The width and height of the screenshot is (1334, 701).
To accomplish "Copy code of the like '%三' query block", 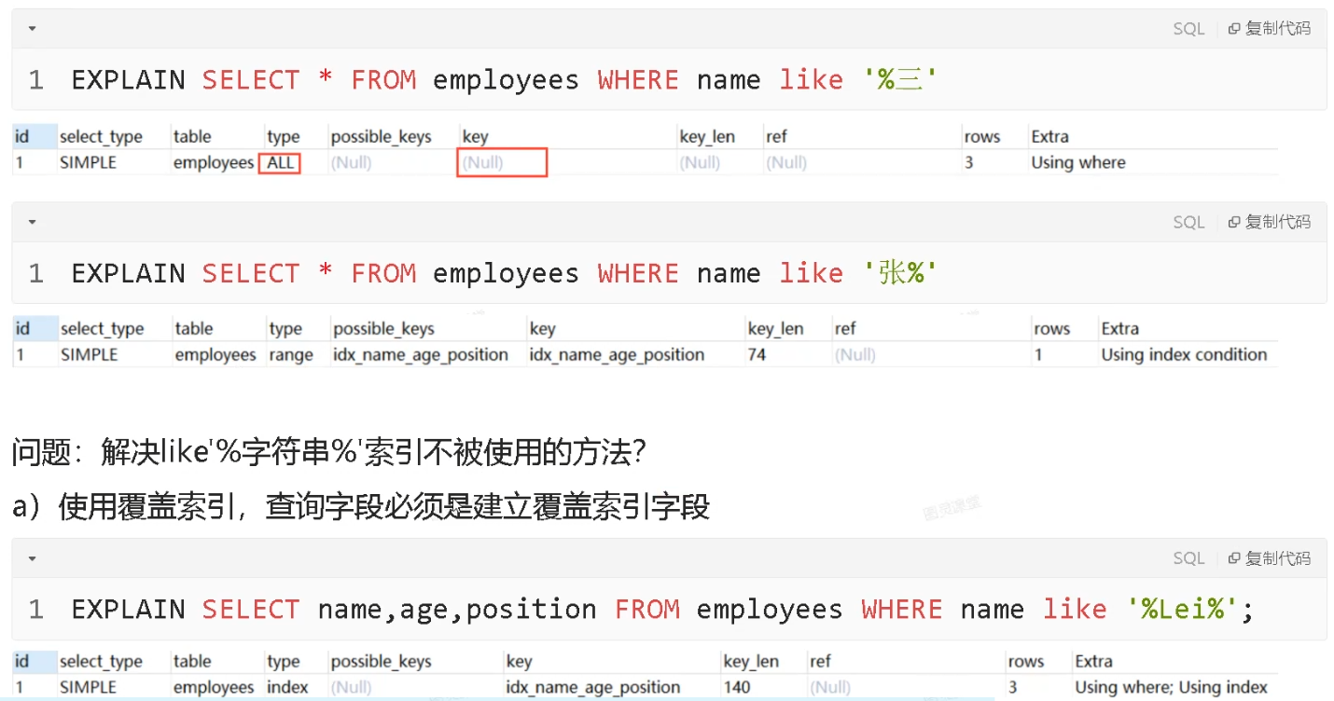I will click(x=1269, y=29).
